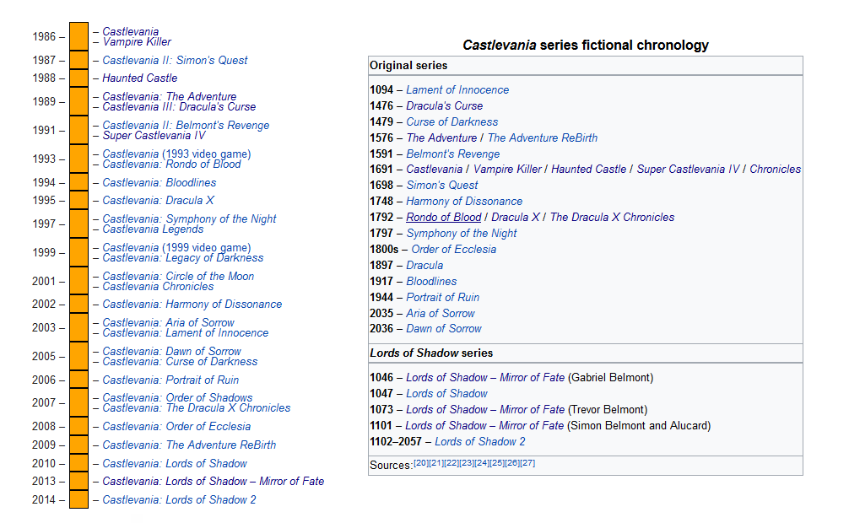Open 1591 Belmont's Revenge chronology link
This screenshot has height=523, width=849.
[x=453, y=154]
